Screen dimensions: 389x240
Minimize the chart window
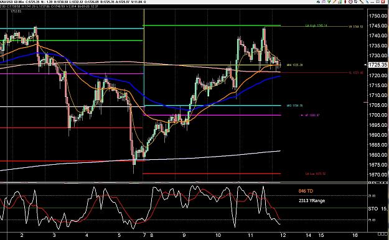coord(373,2)
